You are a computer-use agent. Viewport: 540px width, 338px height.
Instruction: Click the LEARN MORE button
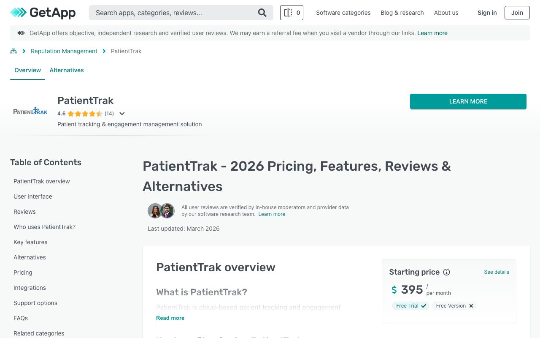(x=468, y=101)
